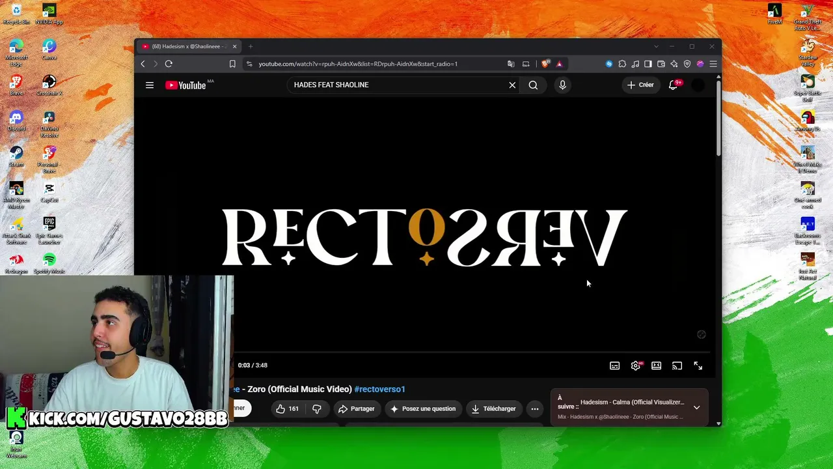Toggle fullscreen on the video player
833x469 pixels.
698,366
